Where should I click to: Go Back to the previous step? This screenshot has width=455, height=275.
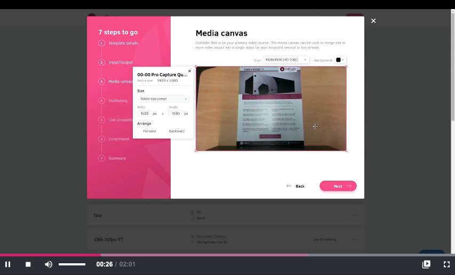point(296,186)
